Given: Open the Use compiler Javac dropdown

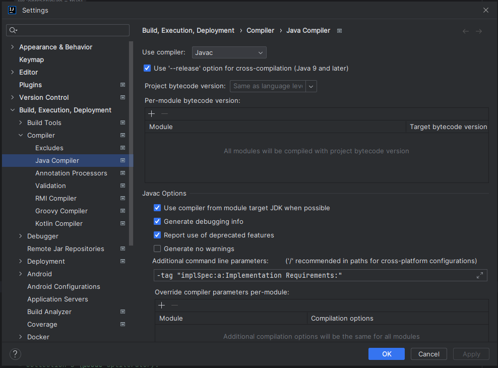Looking at the screenshot, I should [x=229, y=53].
